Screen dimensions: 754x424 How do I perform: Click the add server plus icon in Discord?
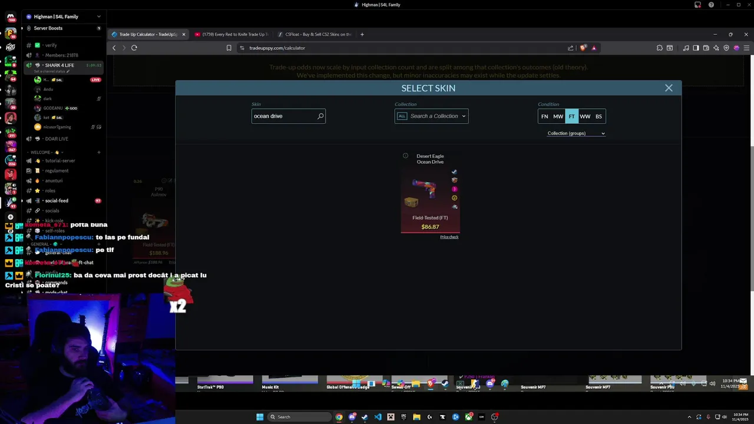tap(11, 217)
